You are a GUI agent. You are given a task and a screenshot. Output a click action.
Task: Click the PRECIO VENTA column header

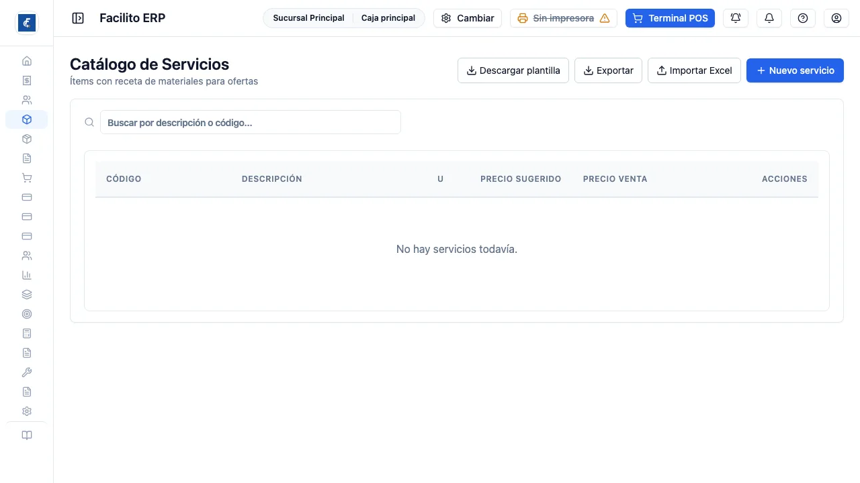click(615, 179)
